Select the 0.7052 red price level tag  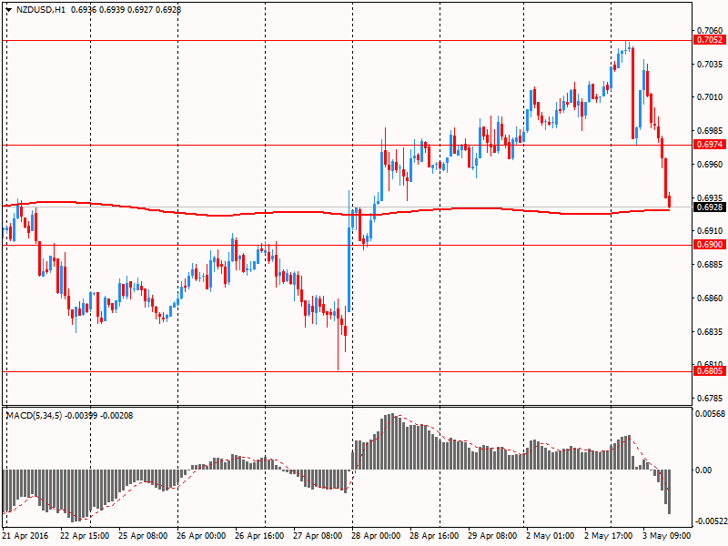coord(709,40)
